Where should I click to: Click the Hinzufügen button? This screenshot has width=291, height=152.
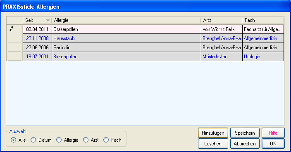213,133
